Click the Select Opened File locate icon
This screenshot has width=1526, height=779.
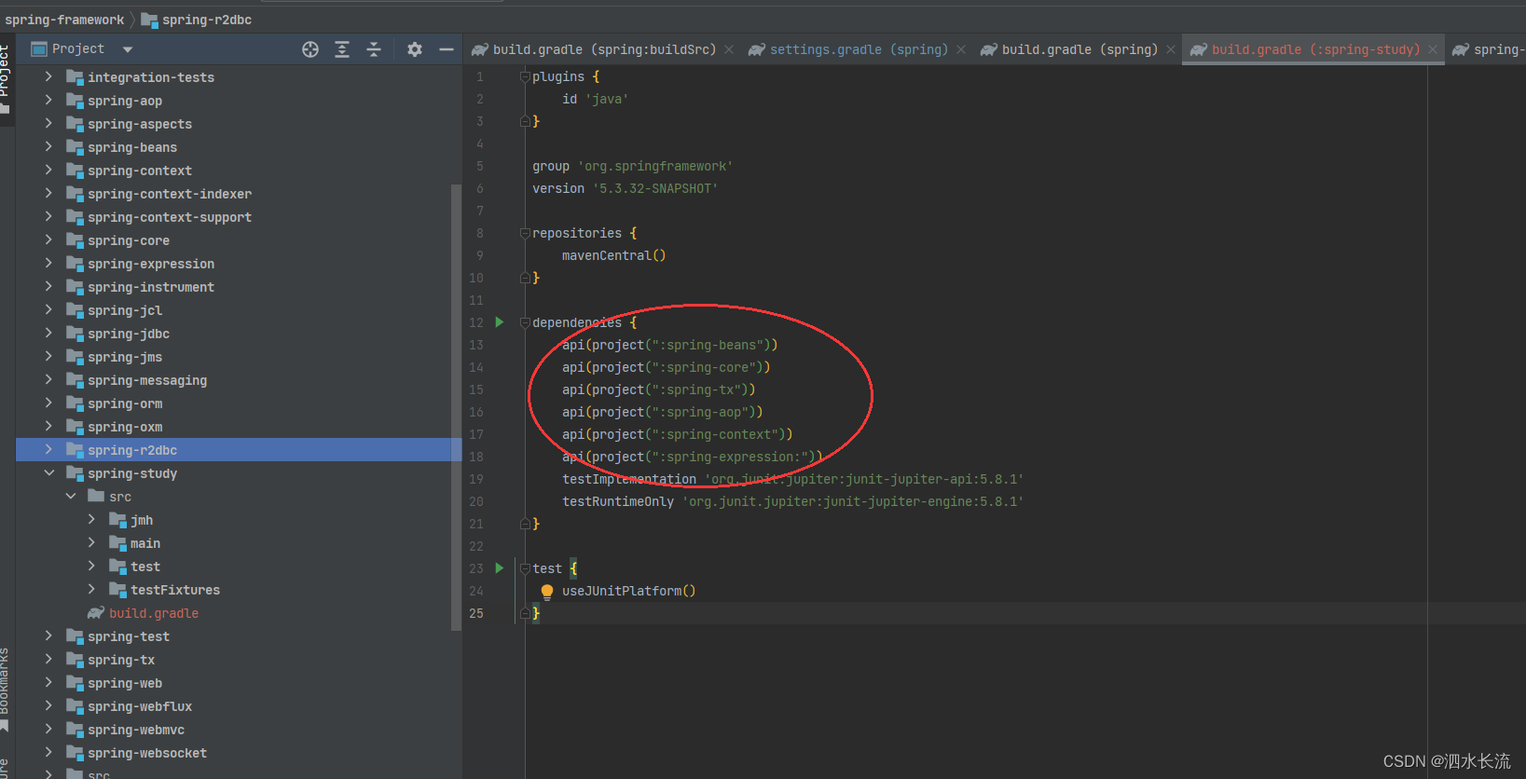pos(310,49)
